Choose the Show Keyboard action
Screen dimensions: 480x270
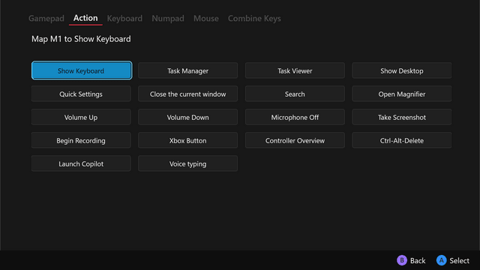[82, 70]
